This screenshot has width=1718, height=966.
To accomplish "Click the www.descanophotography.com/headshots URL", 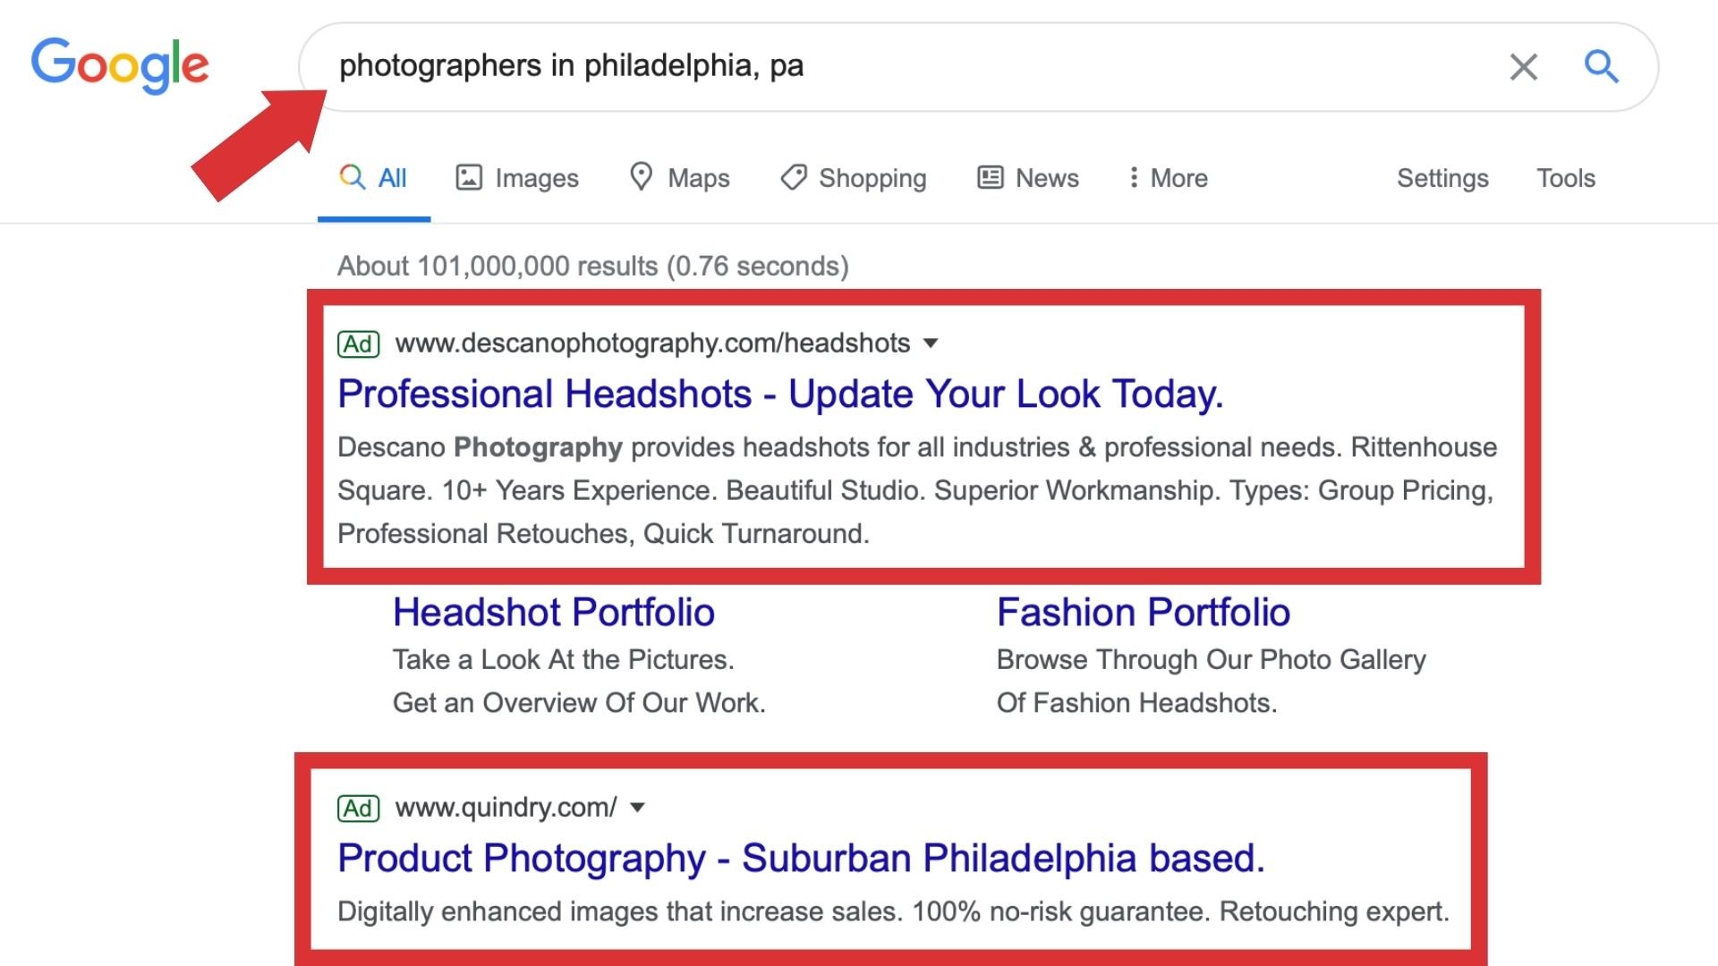I will [652, 343].
